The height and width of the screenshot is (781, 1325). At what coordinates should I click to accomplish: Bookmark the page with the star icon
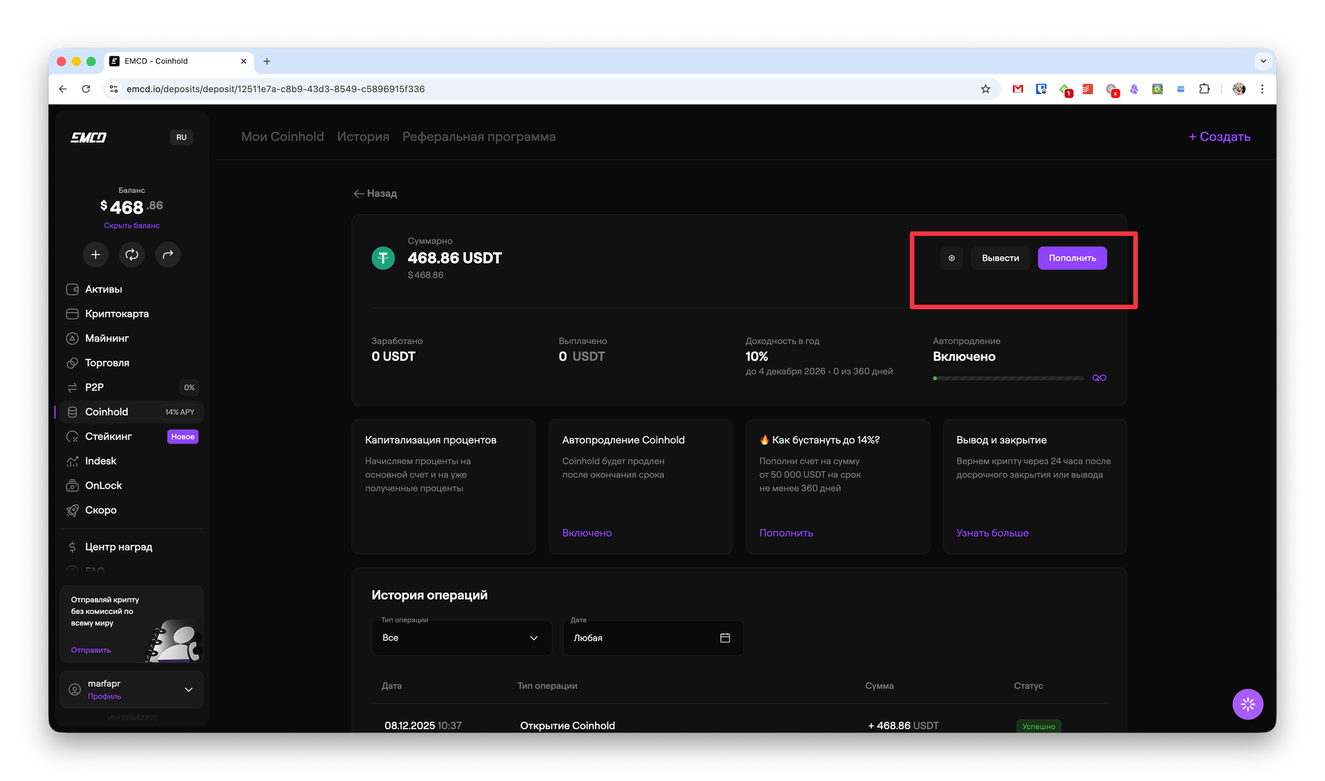pyautogui.click(x=985, y=89)
